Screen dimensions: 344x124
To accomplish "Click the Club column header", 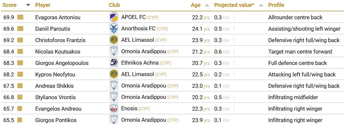I will pos(115,5).
